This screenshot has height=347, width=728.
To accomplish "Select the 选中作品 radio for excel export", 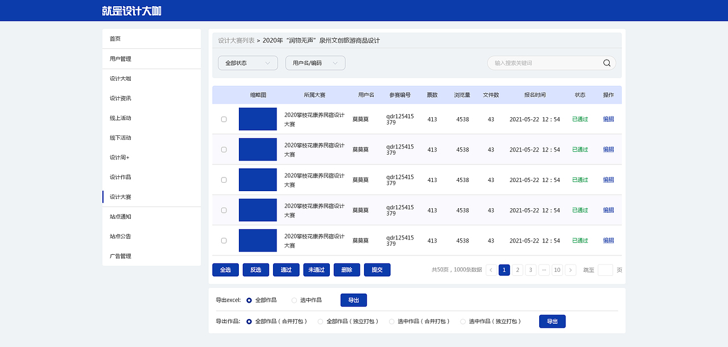I will 293,300.
